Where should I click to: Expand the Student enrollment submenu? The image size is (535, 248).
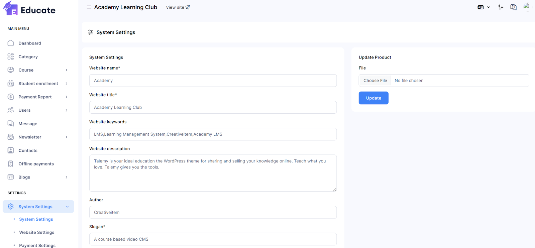tap(67, 84)
